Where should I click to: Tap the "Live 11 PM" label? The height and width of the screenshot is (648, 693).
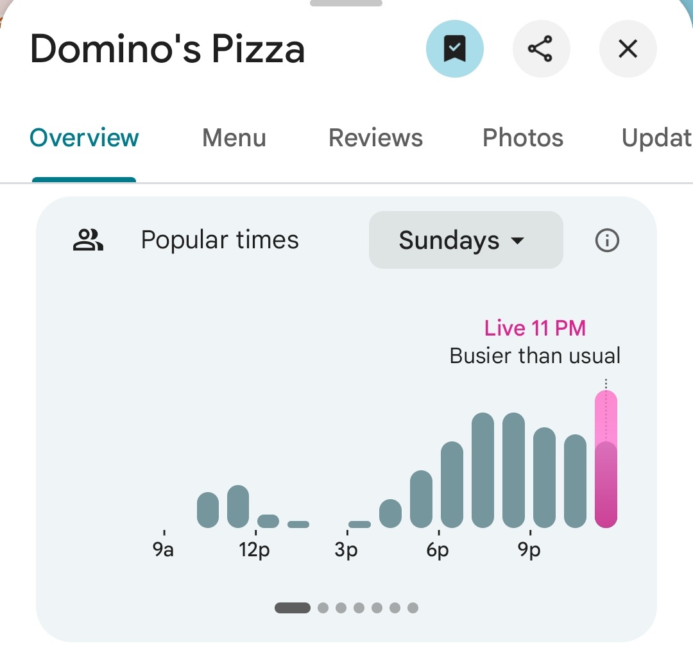(x=535, y=328)
